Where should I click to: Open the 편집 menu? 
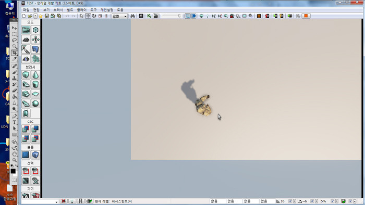coord(36,10)
